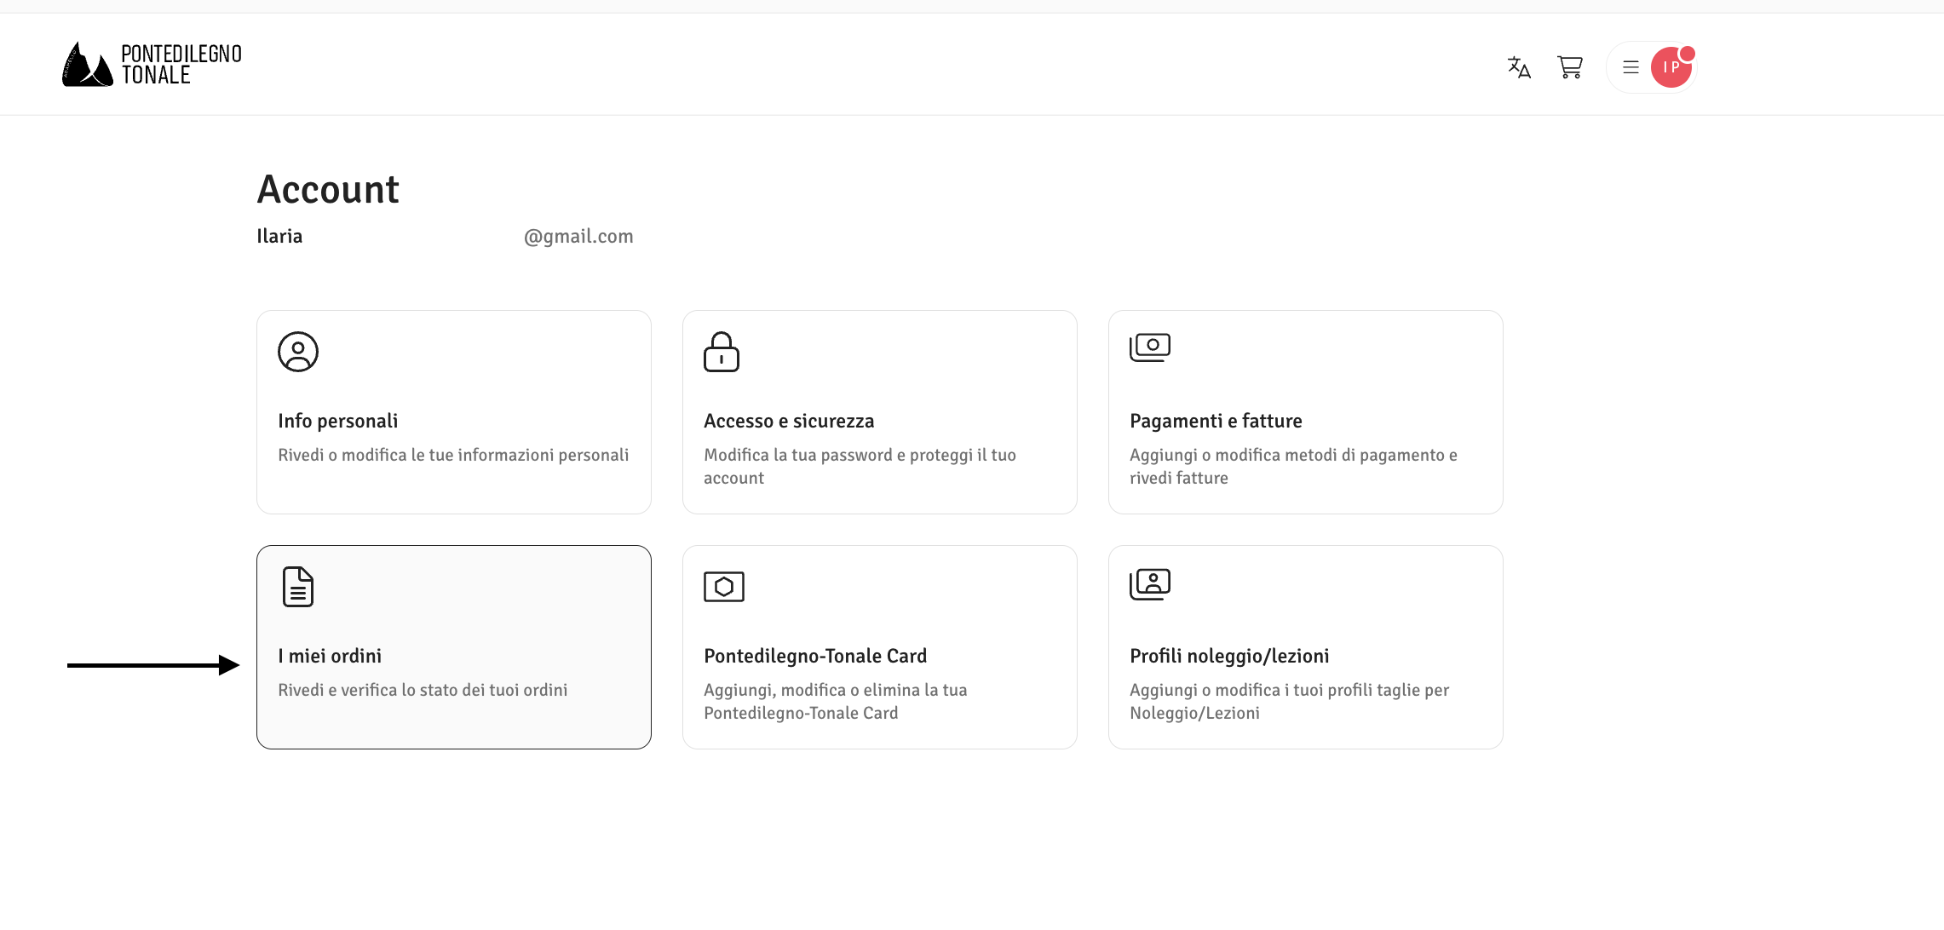This screenshot has height=930, width=1944.
Task: Open the shopping cart
Action: click(1570, 67)
